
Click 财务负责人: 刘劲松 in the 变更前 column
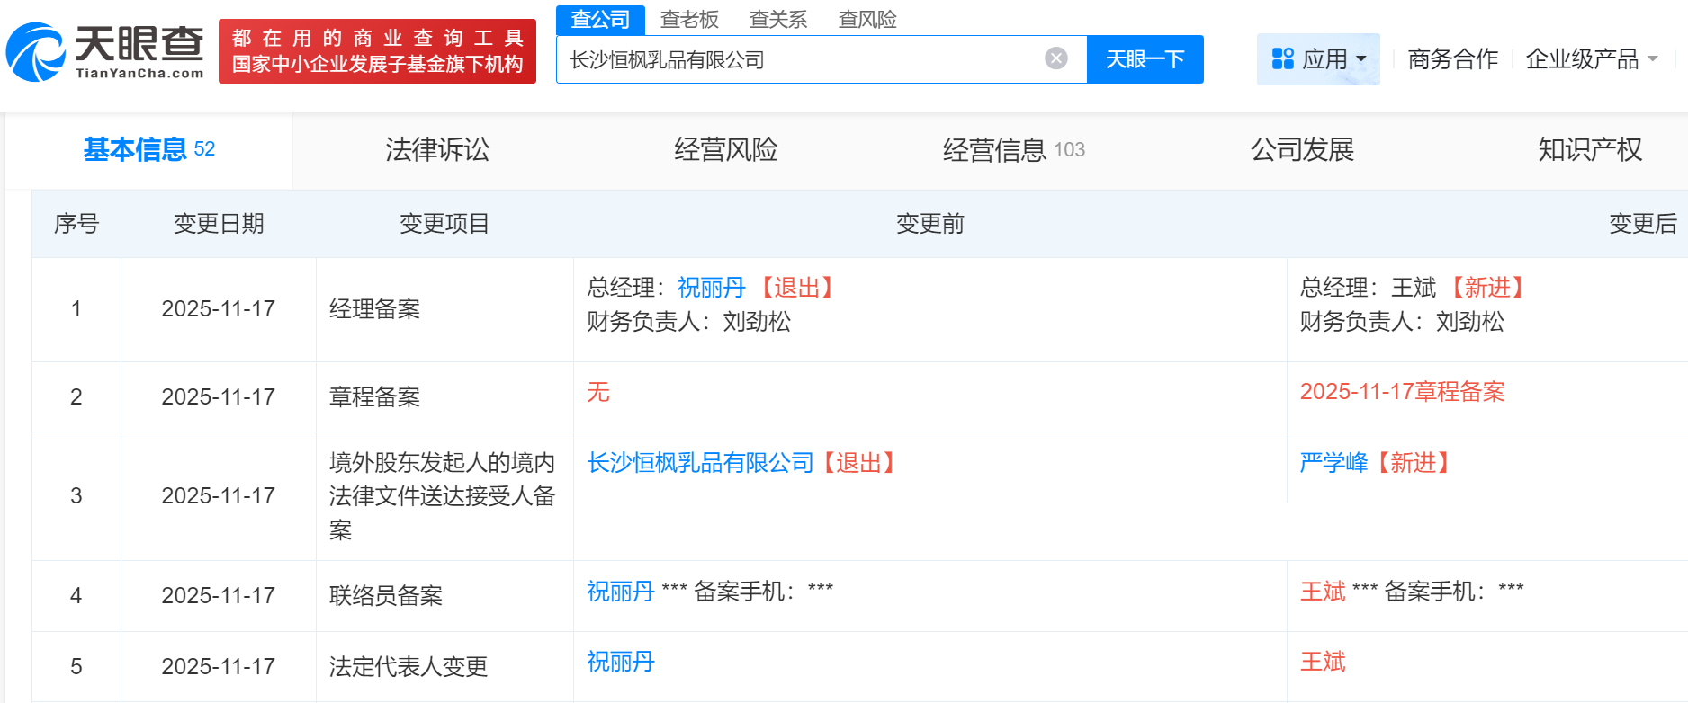click(x=689, y=322)
